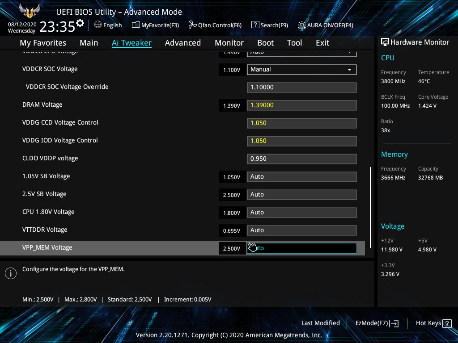Click the TUF logo emblem
This screenshot has width=458, height=343.
click(x=29, y=11)
